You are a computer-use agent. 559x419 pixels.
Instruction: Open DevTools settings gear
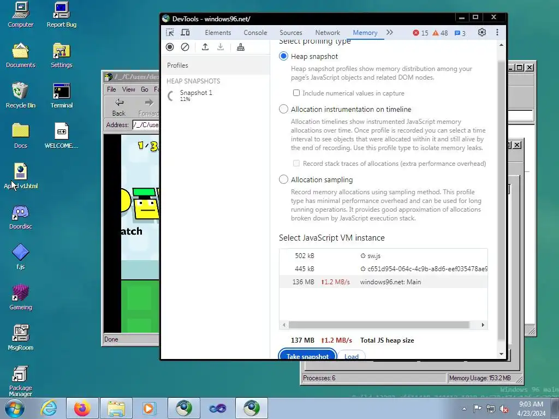click(x=482, y=32)
